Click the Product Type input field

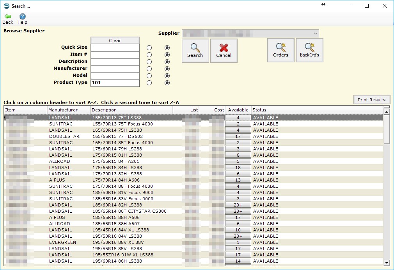pos(115,83)
